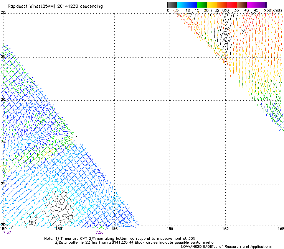Screen dimensions: 284x249
Task: Select the yellow 20-25 knots color segment
Action: click(212, 5)
